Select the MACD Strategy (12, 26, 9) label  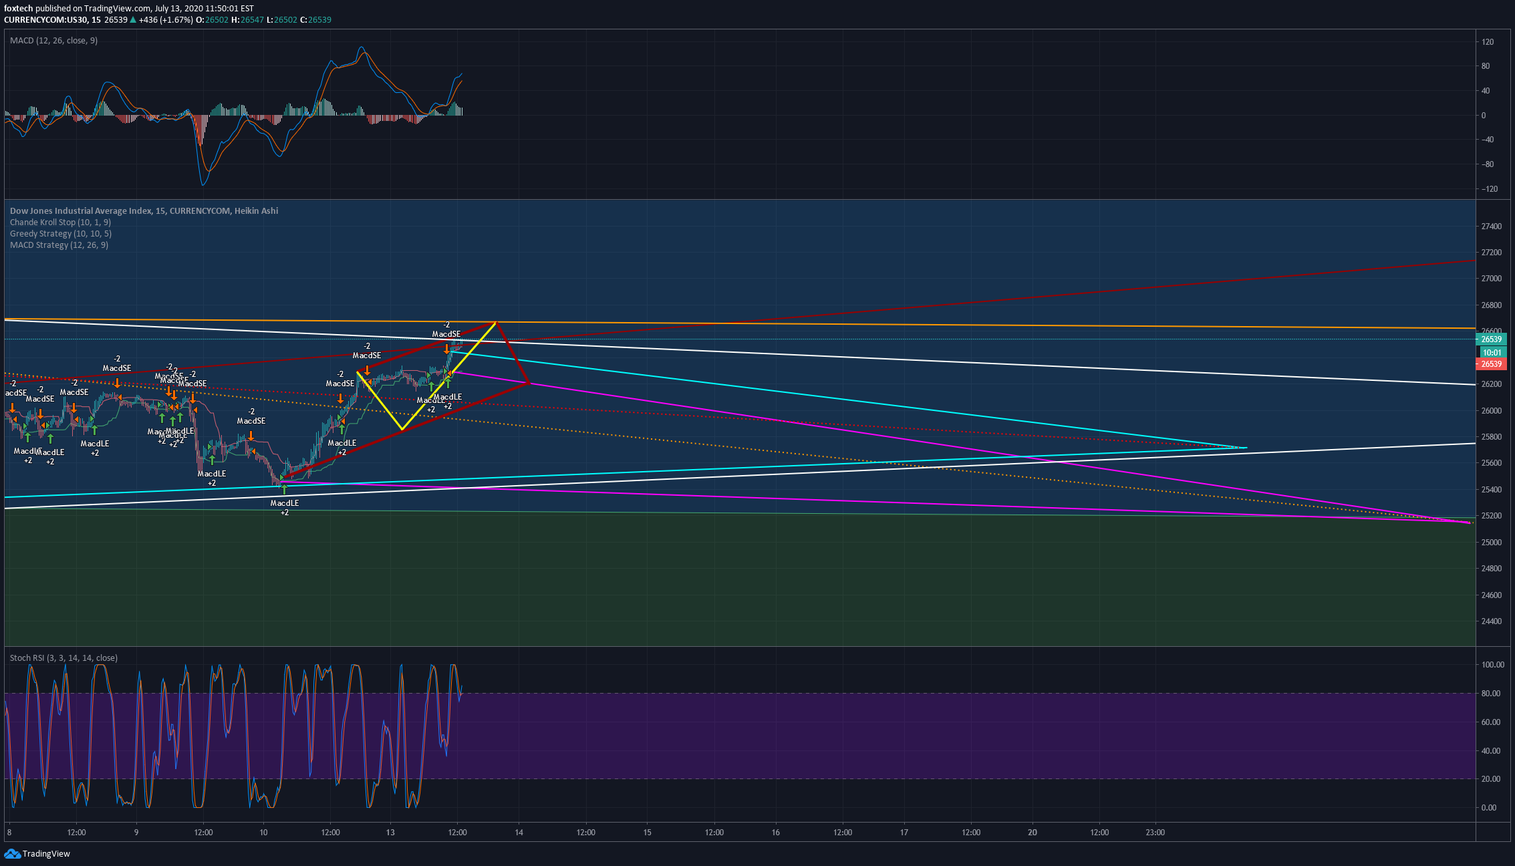point(59,245)
